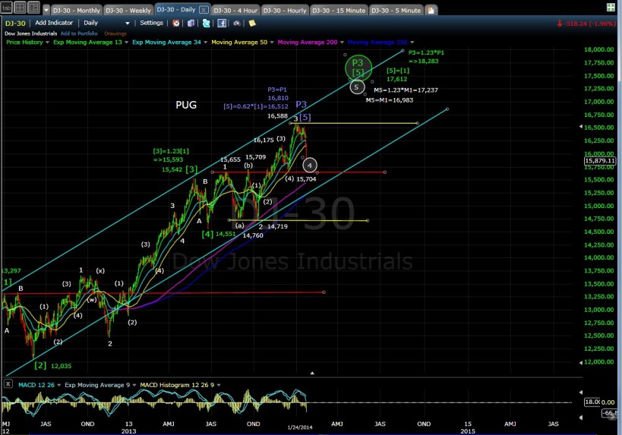Viewport: 622px width, 435px height.
Task: Open the DJ-30 Monthly tab
Action: click(x=77, y=11)
